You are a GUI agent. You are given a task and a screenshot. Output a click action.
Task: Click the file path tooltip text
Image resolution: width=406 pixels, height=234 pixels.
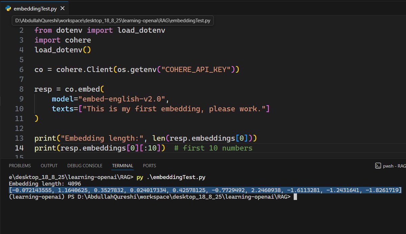[113, 21]
